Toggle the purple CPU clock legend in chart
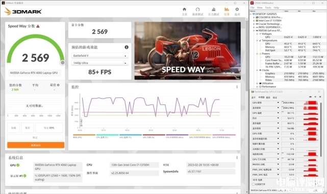The height and width of the screenshot is (194, 327). (x=177, y=136)
